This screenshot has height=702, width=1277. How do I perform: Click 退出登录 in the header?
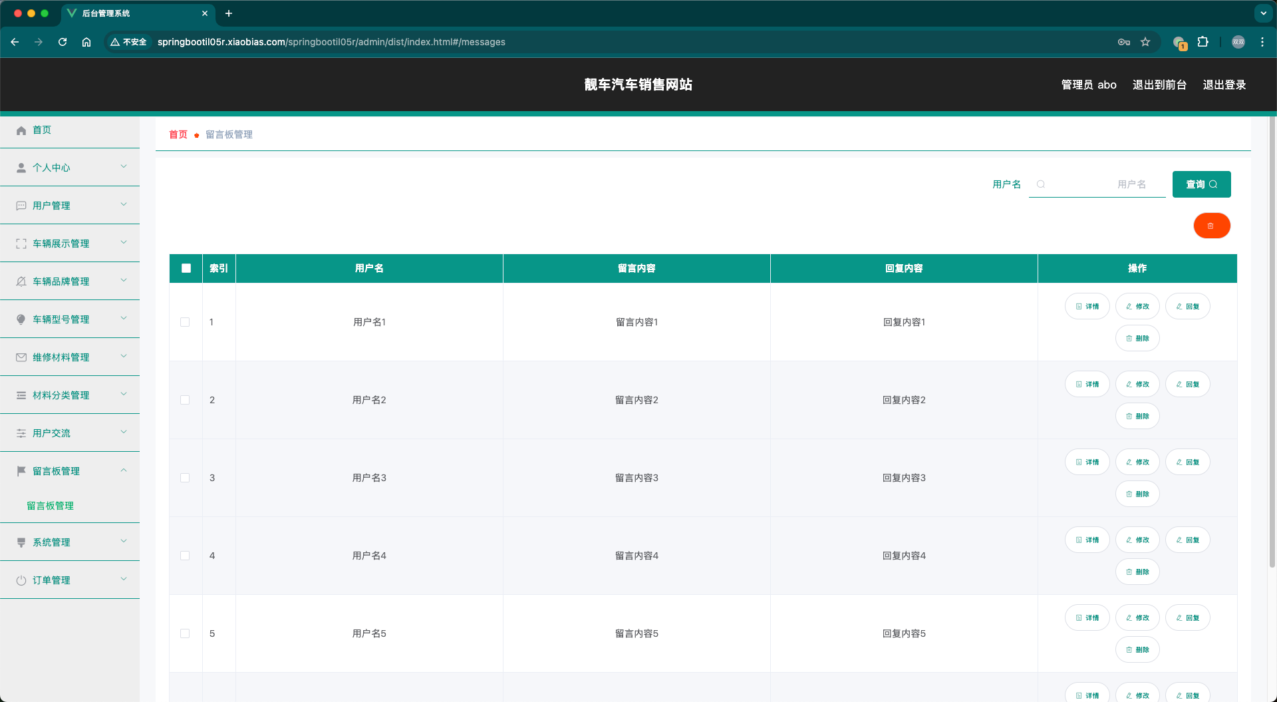[x=1224, y=85]
